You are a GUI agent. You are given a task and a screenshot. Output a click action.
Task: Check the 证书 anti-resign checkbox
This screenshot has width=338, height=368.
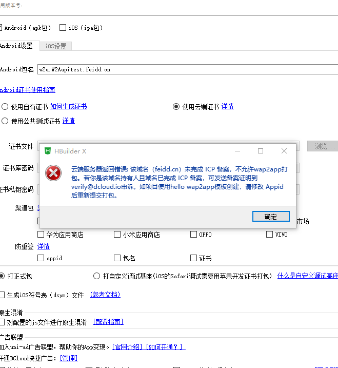[193, 258]
